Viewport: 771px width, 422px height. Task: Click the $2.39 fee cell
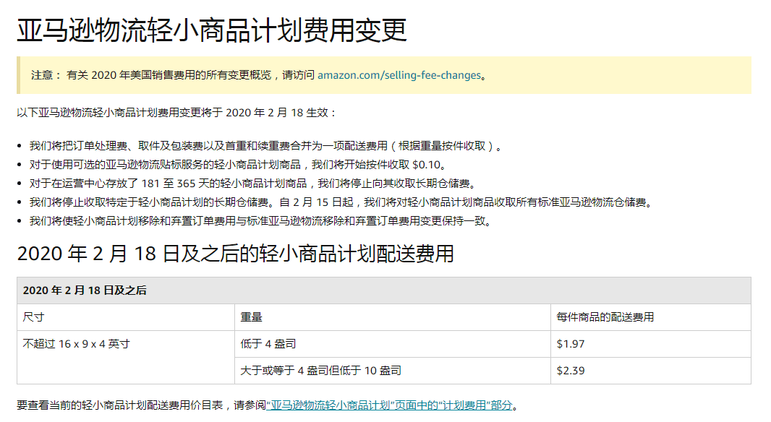tap(650, 371)
